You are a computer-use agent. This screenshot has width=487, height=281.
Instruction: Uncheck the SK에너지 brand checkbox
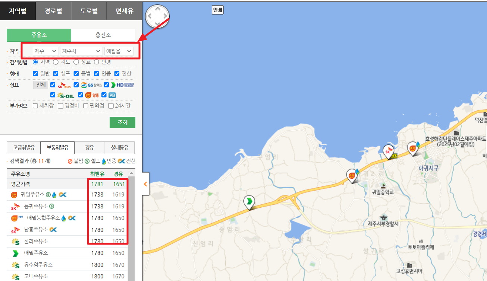coord(53,85)
